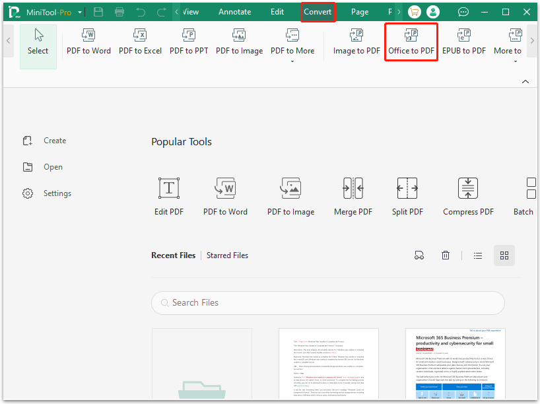This screenshot has height=404, width=540.
Task: Switch to the Annotate tab
Action: [234, 11]
